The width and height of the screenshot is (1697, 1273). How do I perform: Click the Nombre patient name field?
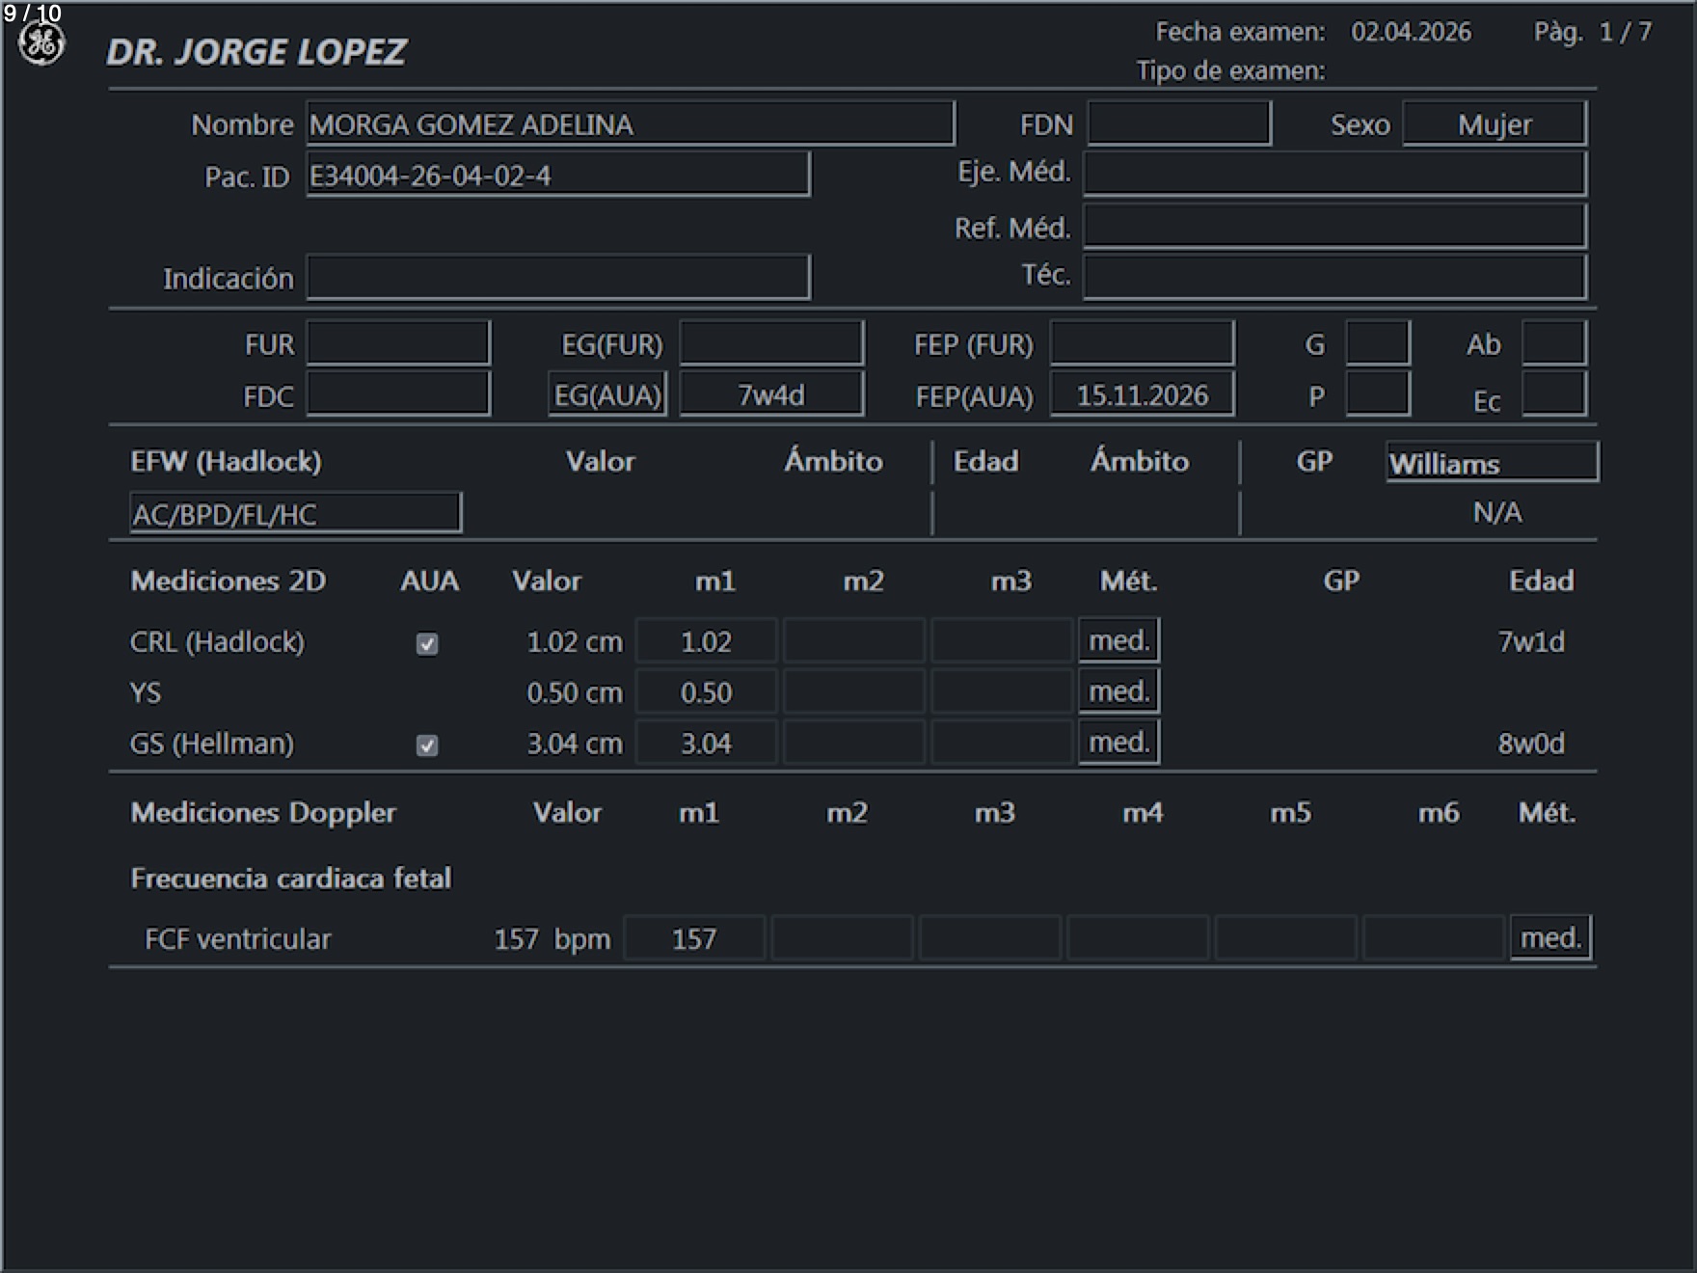[x=630, y=124]
